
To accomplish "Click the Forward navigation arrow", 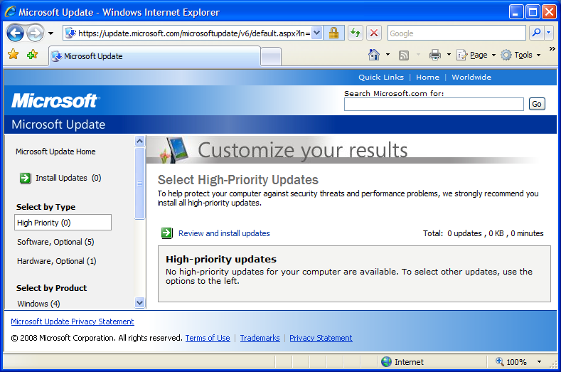I will pyautogui.click(x=35, y=33).
